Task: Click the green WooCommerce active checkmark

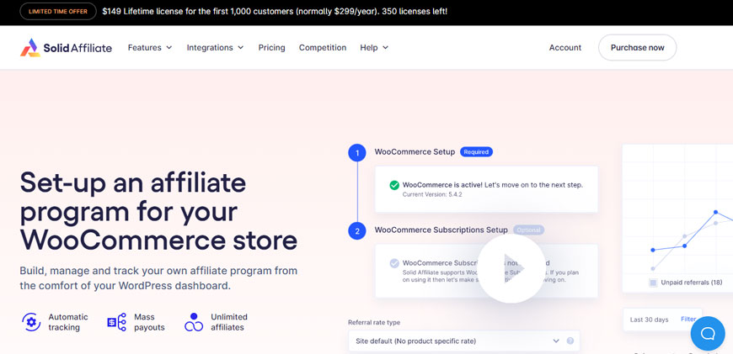Action: pos(394,185)
